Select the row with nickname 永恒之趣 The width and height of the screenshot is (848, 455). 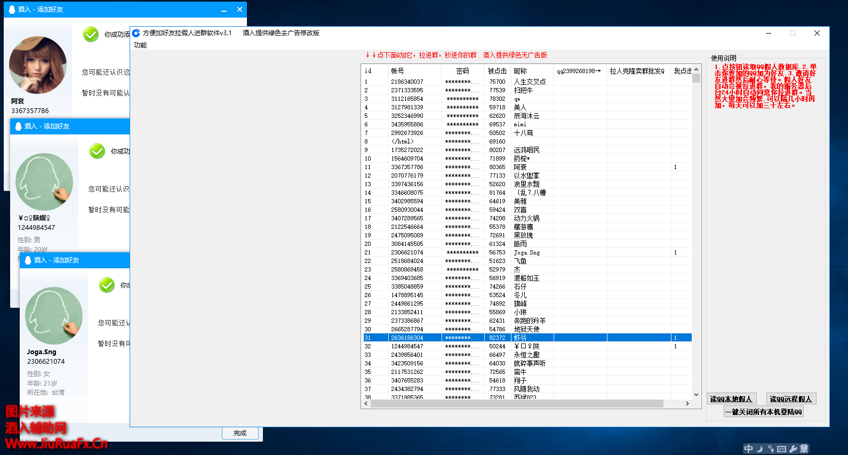(526, 355)
